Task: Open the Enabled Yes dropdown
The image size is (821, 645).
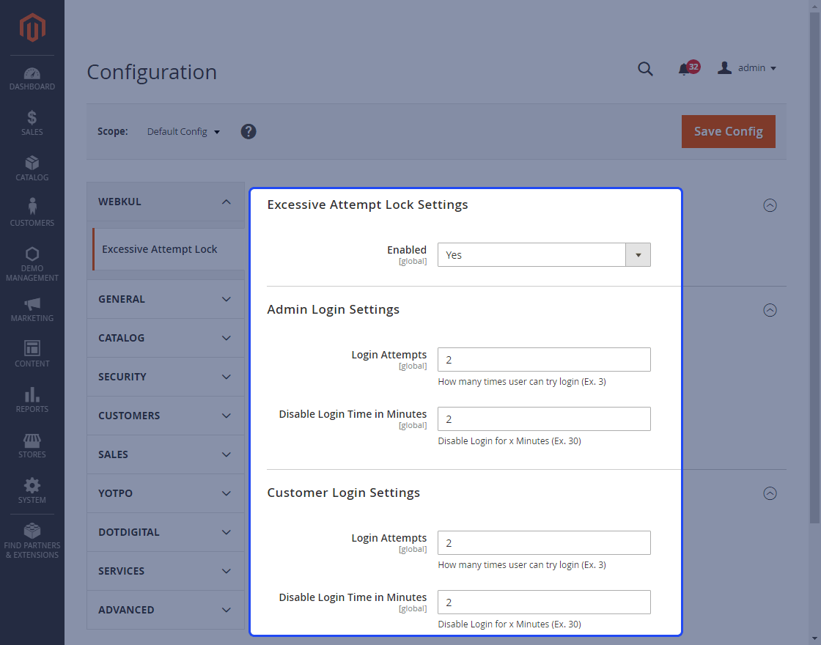Action: click(x=544, y=255)
